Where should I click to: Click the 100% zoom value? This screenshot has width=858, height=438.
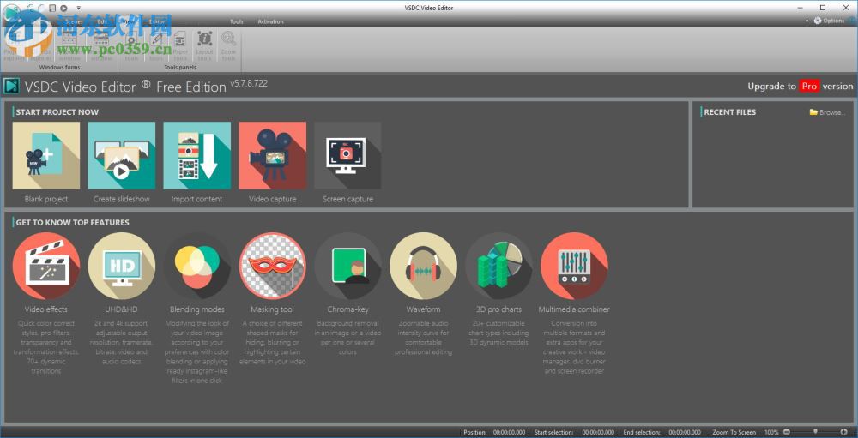point(771,432)
